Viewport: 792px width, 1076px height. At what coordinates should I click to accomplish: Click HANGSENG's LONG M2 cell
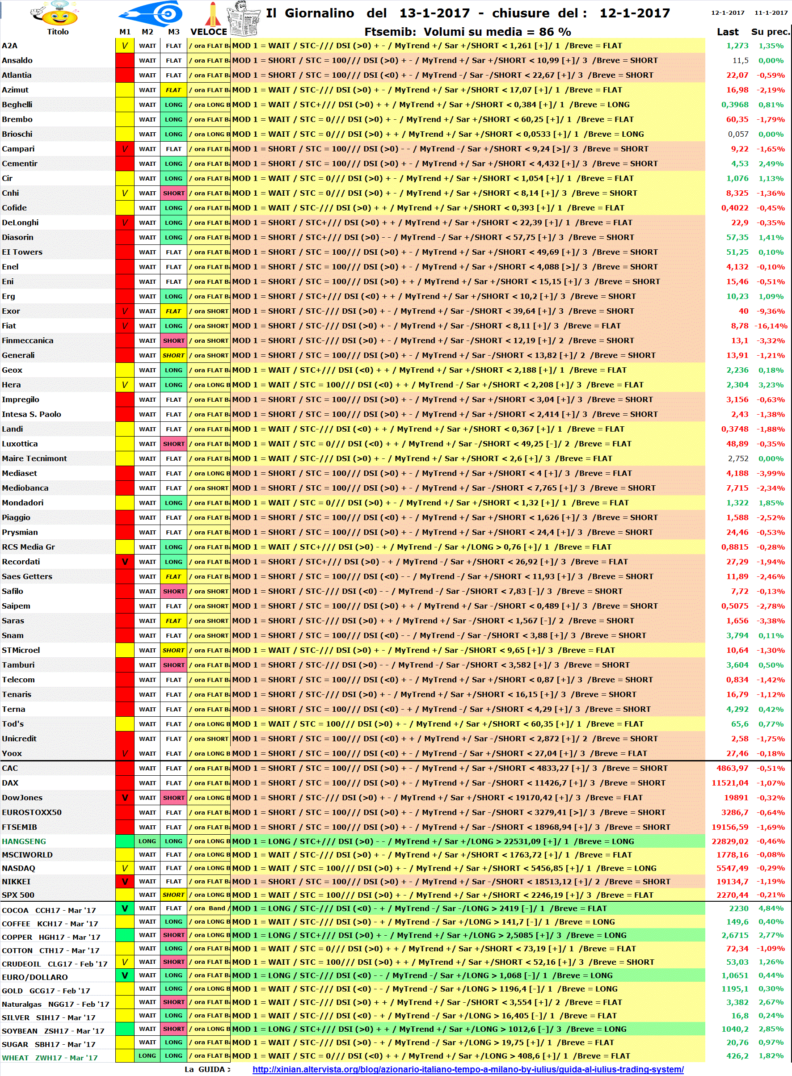147,841
